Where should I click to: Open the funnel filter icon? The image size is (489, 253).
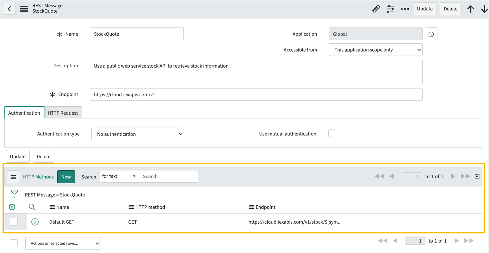click(x=14, y=194)
